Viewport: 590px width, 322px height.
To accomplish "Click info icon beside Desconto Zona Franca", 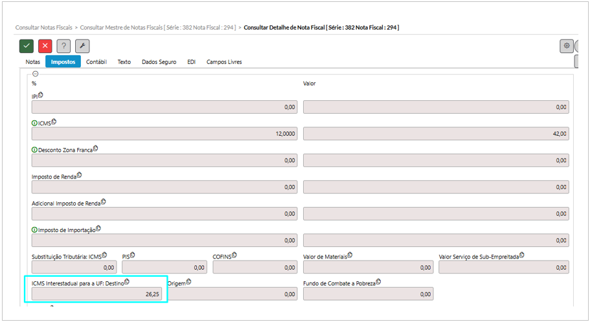I will tap(34, 149).
